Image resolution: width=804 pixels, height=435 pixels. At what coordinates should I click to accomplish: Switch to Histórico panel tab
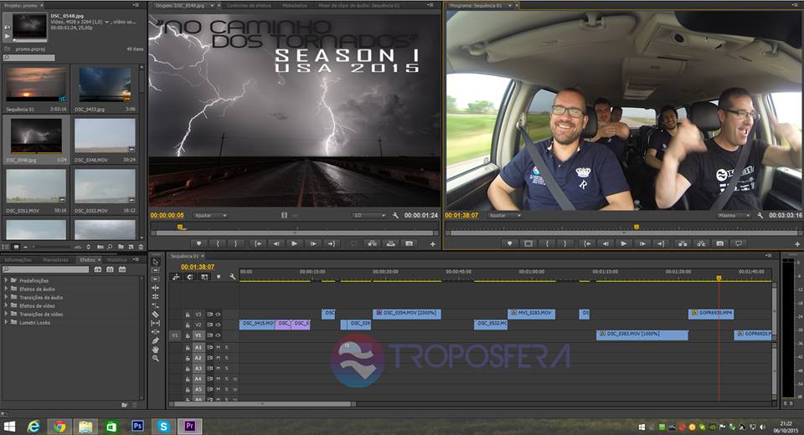pos(116,260)
